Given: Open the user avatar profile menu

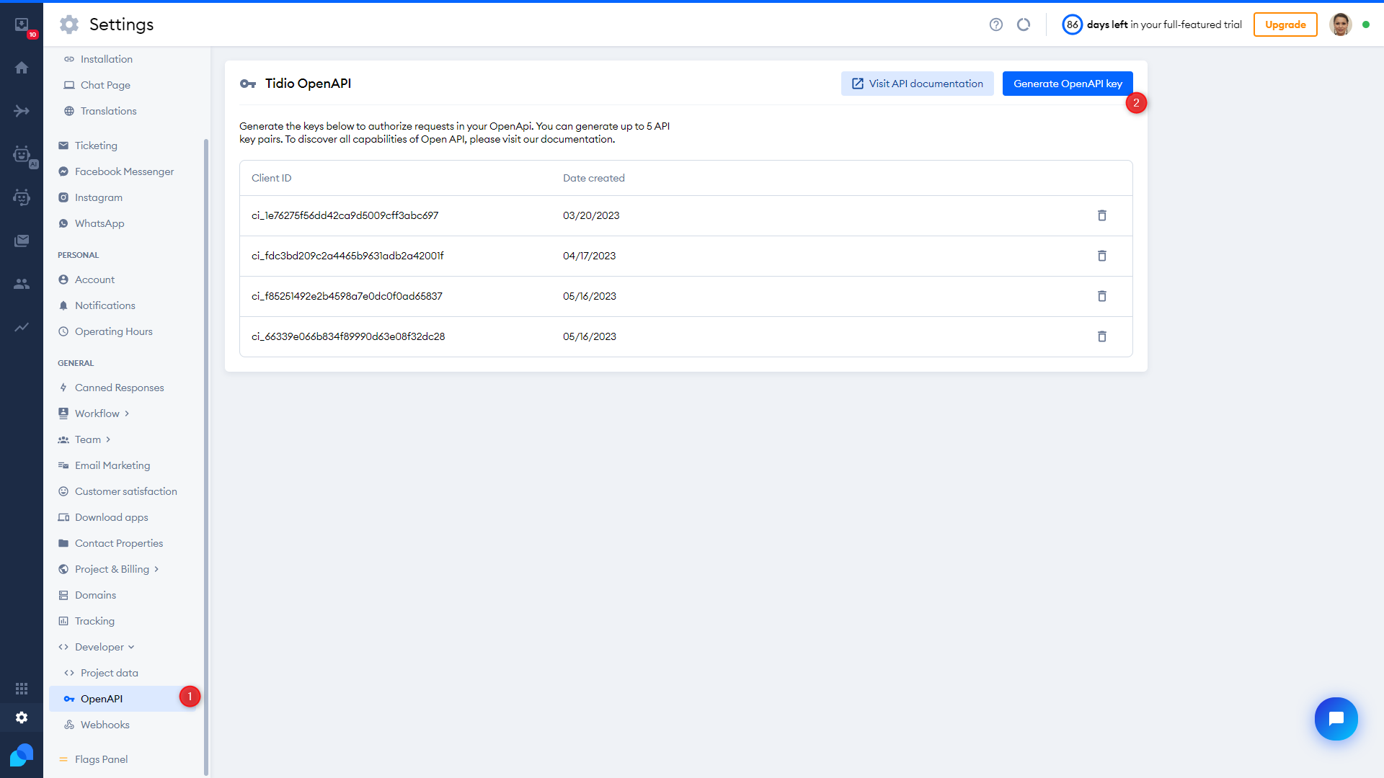Looking at the screenshot, I should click(x=1341, y=24).
